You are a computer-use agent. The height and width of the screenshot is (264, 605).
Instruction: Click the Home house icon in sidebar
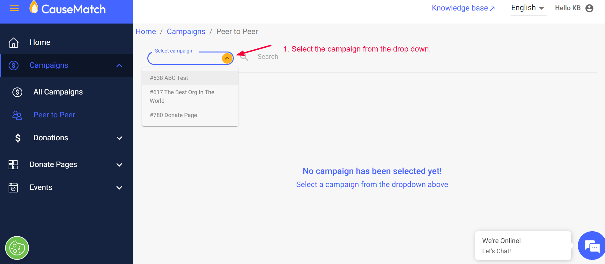point(13,42)
